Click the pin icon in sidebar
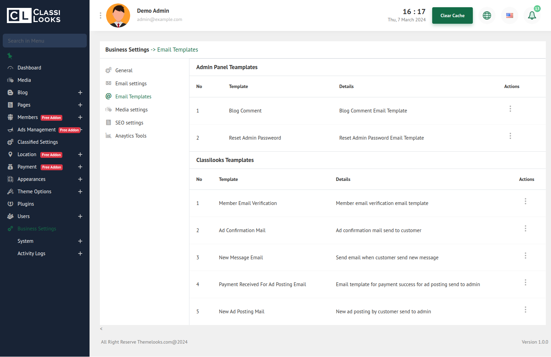Viewport: 551px width, 357px height. [10, 56]
